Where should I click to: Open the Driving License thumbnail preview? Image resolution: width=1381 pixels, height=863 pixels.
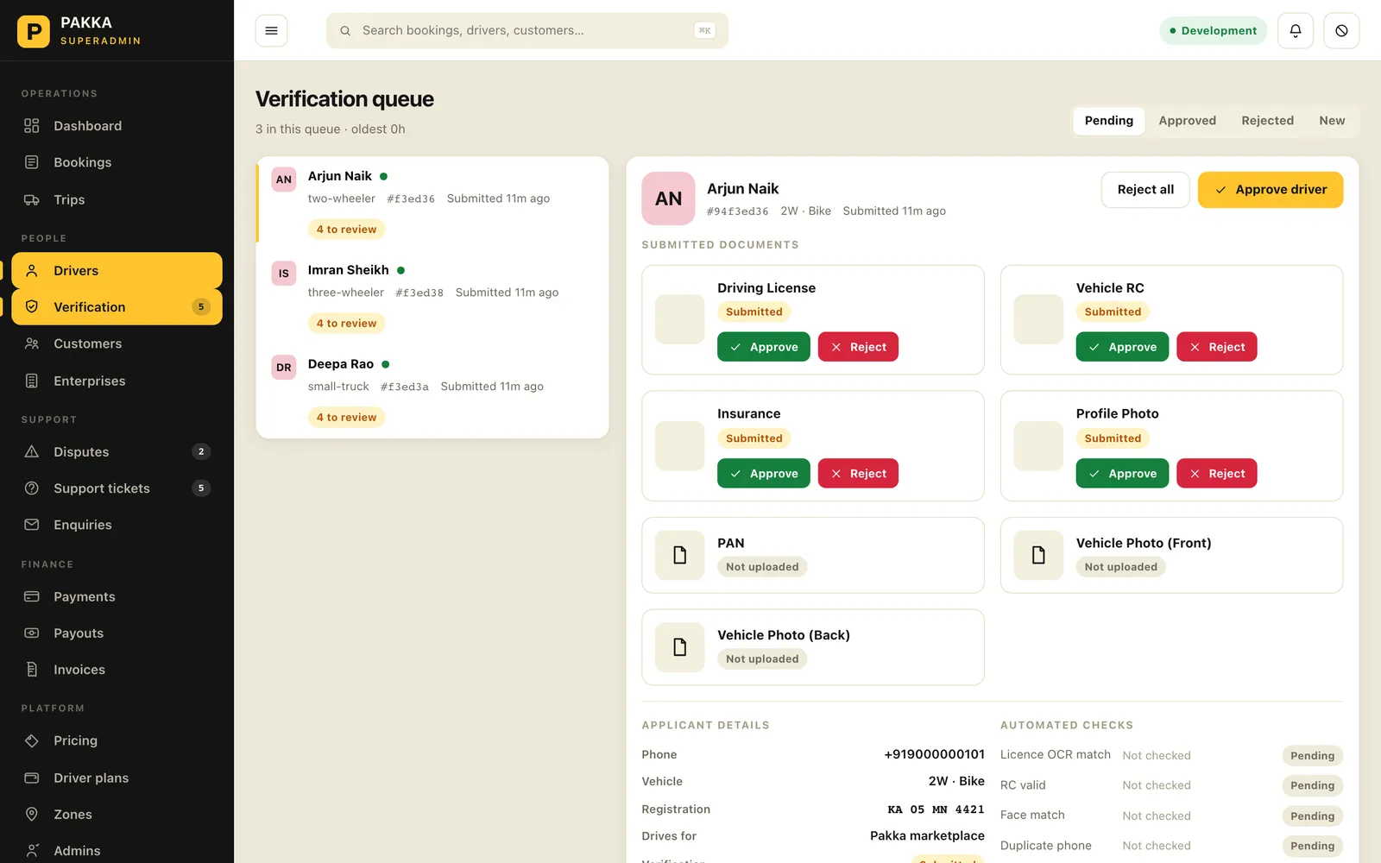(680, 319)
